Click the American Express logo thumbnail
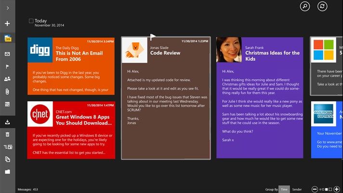The height and width of the screenshot is (193, 343). point(324,114)
